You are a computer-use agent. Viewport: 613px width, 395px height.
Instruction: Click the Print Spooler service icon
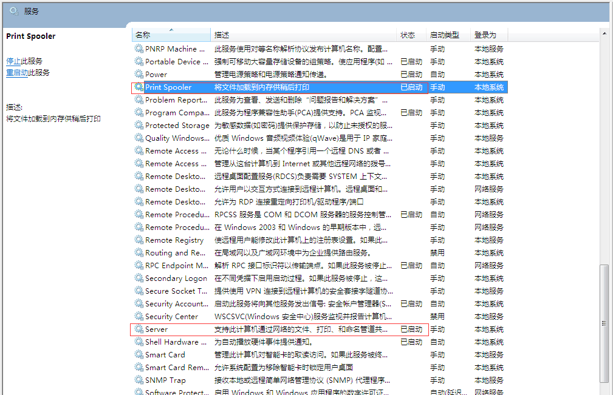tap(139, 87)
